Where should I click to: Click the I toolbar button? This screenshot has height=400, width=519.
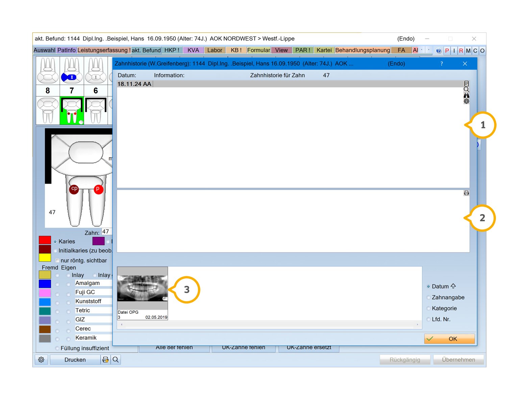tap(454, 51)
